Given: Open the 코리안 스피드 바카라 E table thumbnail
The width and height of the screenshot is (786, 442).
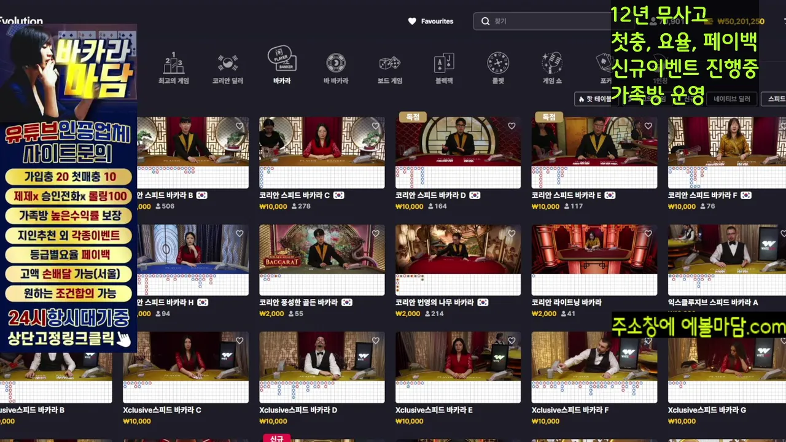Looking at the screenshot, I should pos(594,153).
